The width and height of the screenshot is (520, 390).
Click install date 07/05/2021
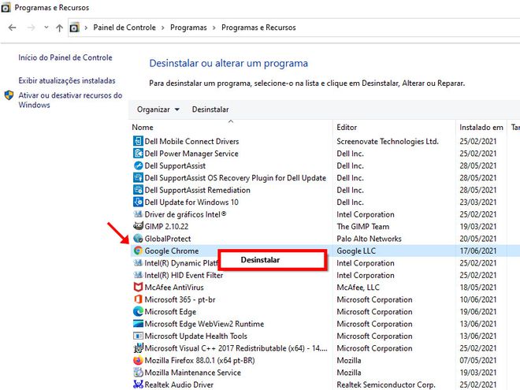click(478, 361)
